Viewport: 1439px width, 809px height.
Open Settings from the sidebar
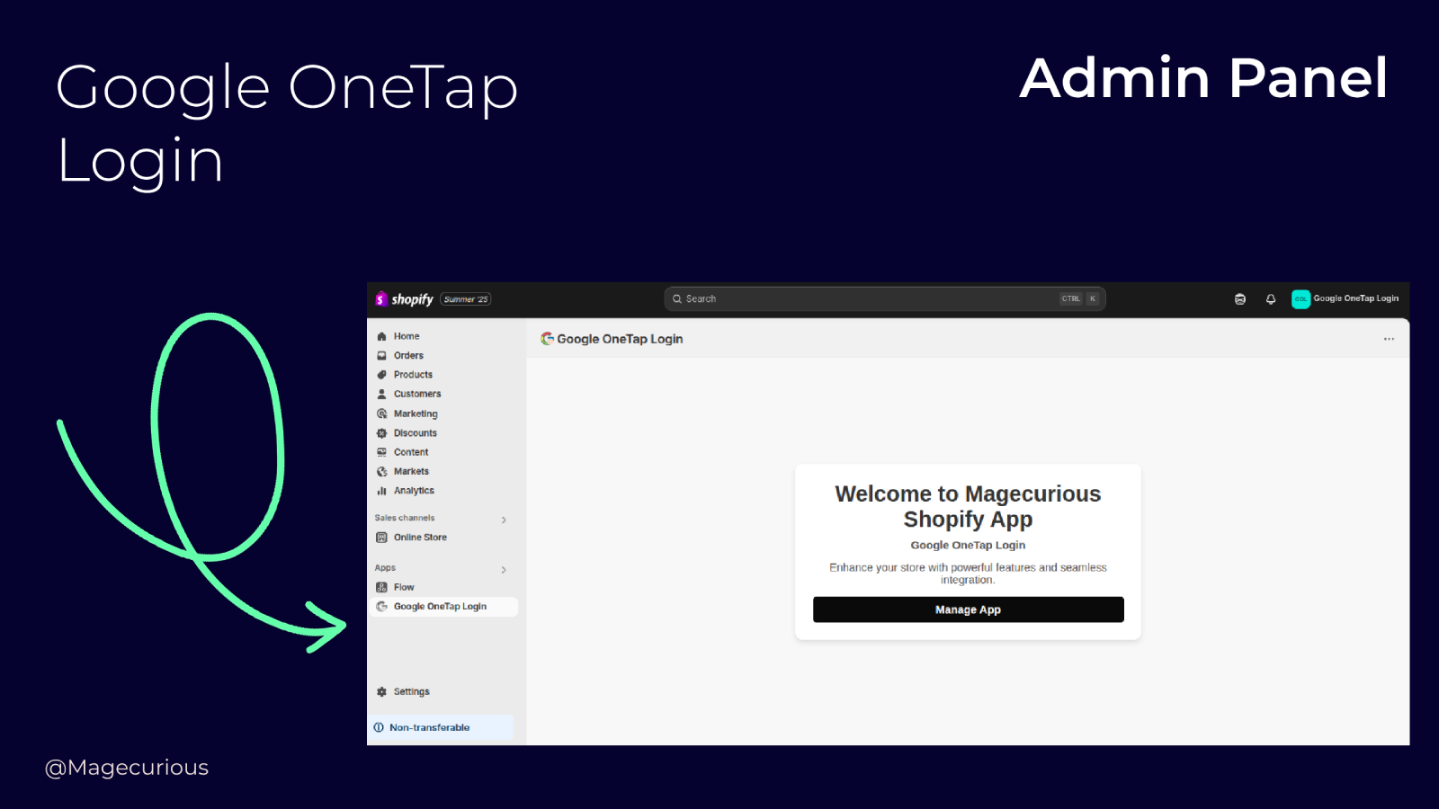[382, 691]
